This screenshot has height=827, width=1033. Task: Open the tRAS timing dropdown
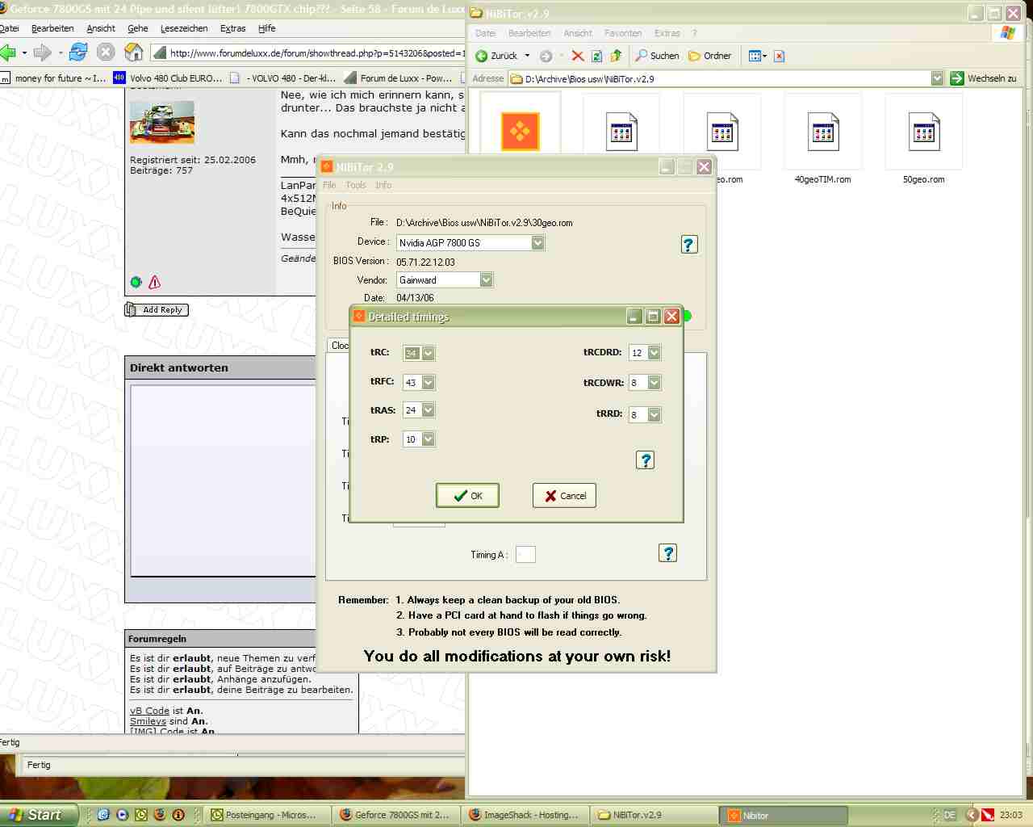429,410
